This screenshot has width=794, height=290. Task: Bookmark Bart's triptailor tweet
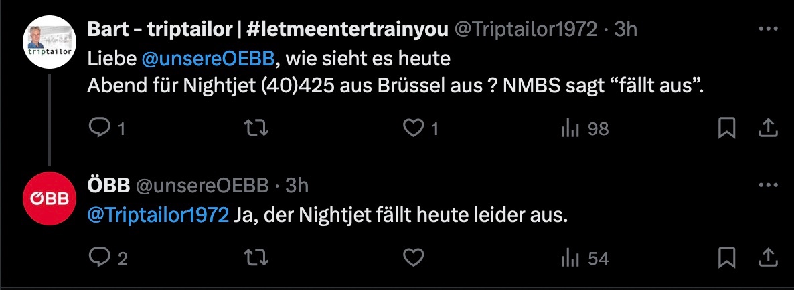(x=726, y=128)
